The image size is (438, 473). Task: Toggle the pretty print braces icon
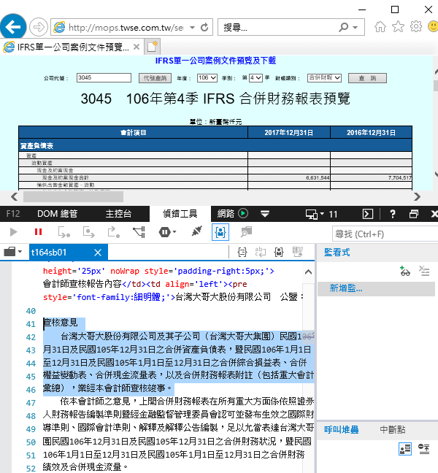[242, 252]
